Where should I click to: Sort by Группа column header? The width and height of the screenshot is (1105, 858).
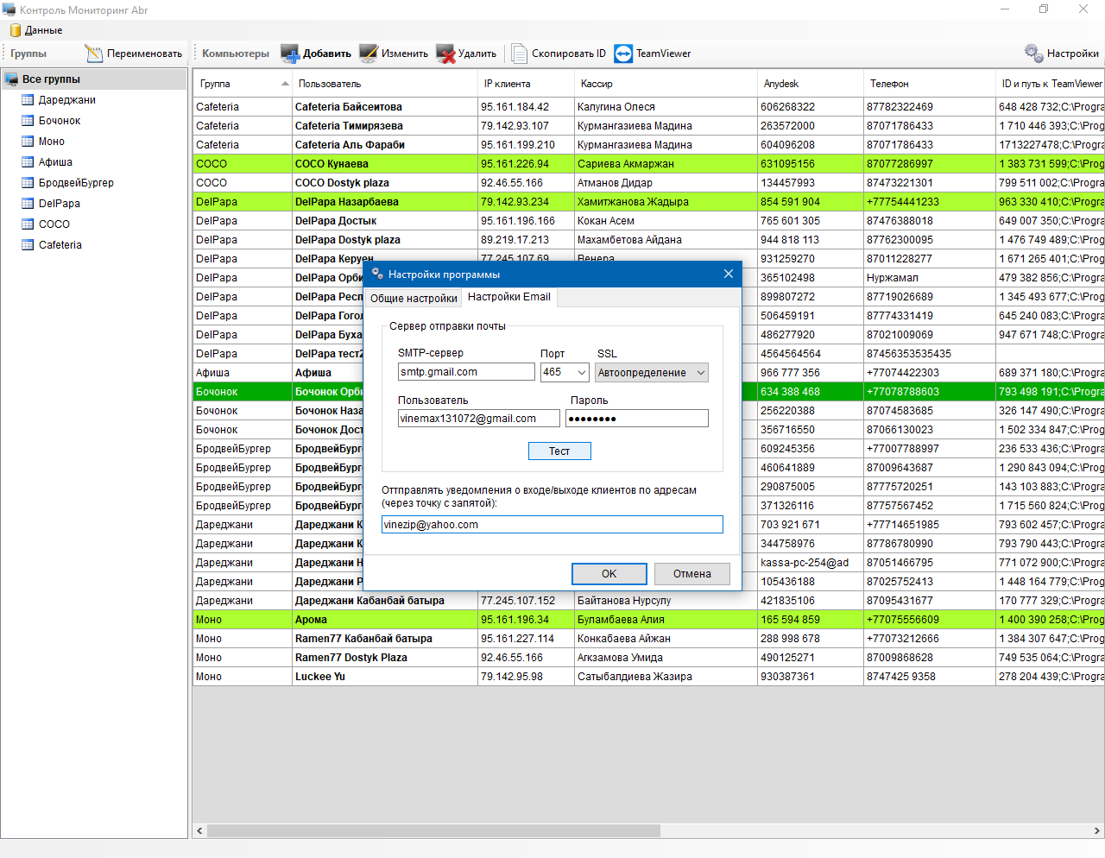click(x=243, y=84)
